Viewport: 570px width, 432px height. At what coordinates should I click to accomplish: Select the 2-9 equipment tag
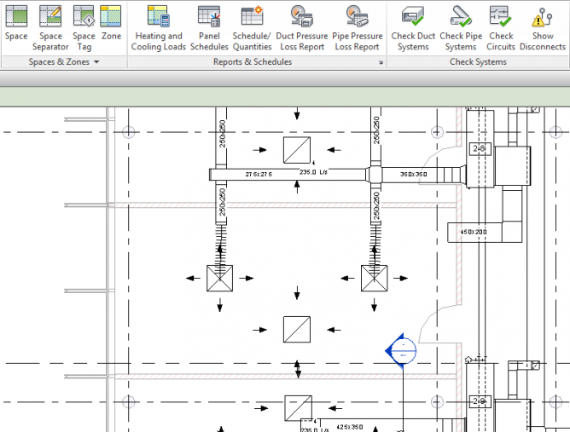click(x=480, y=401)
